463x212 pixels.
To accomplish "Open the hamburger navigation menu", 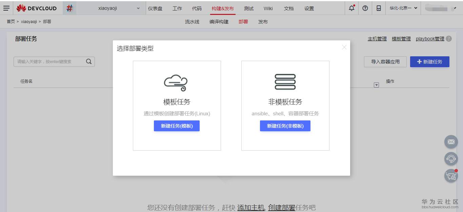I will click(x=6, y=8).
